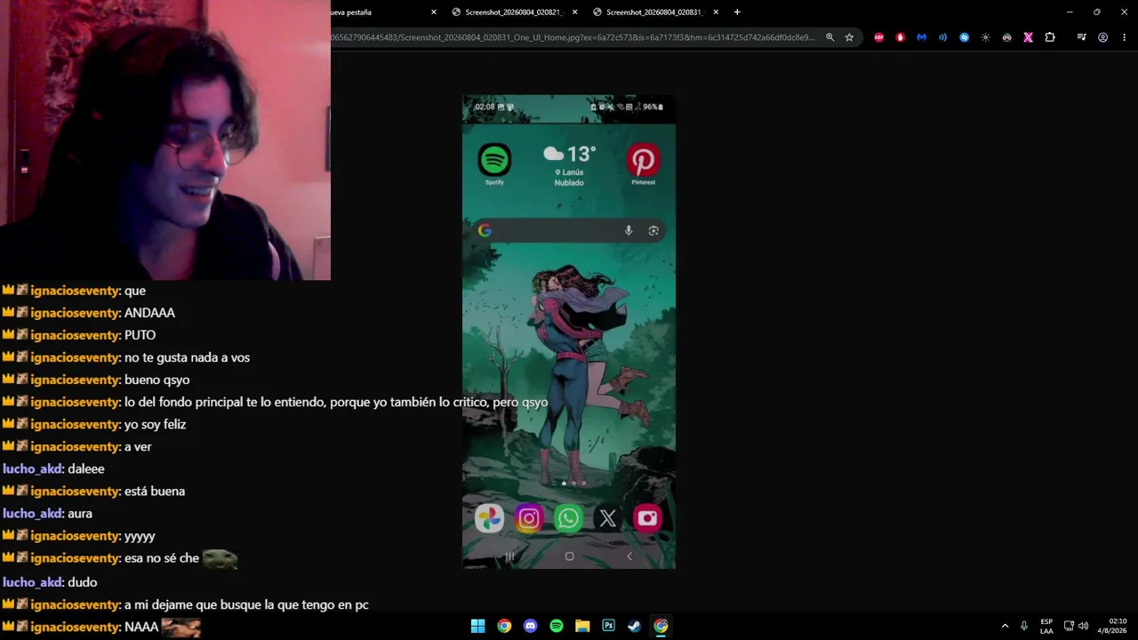
Task: Click lucho_akd's username next to 'dudo'
Action: (x=32, y=582)
